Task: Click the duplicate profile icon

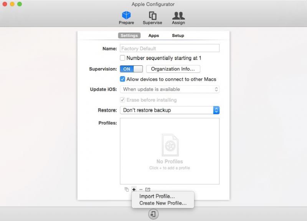Action: [x=127, y=189]
